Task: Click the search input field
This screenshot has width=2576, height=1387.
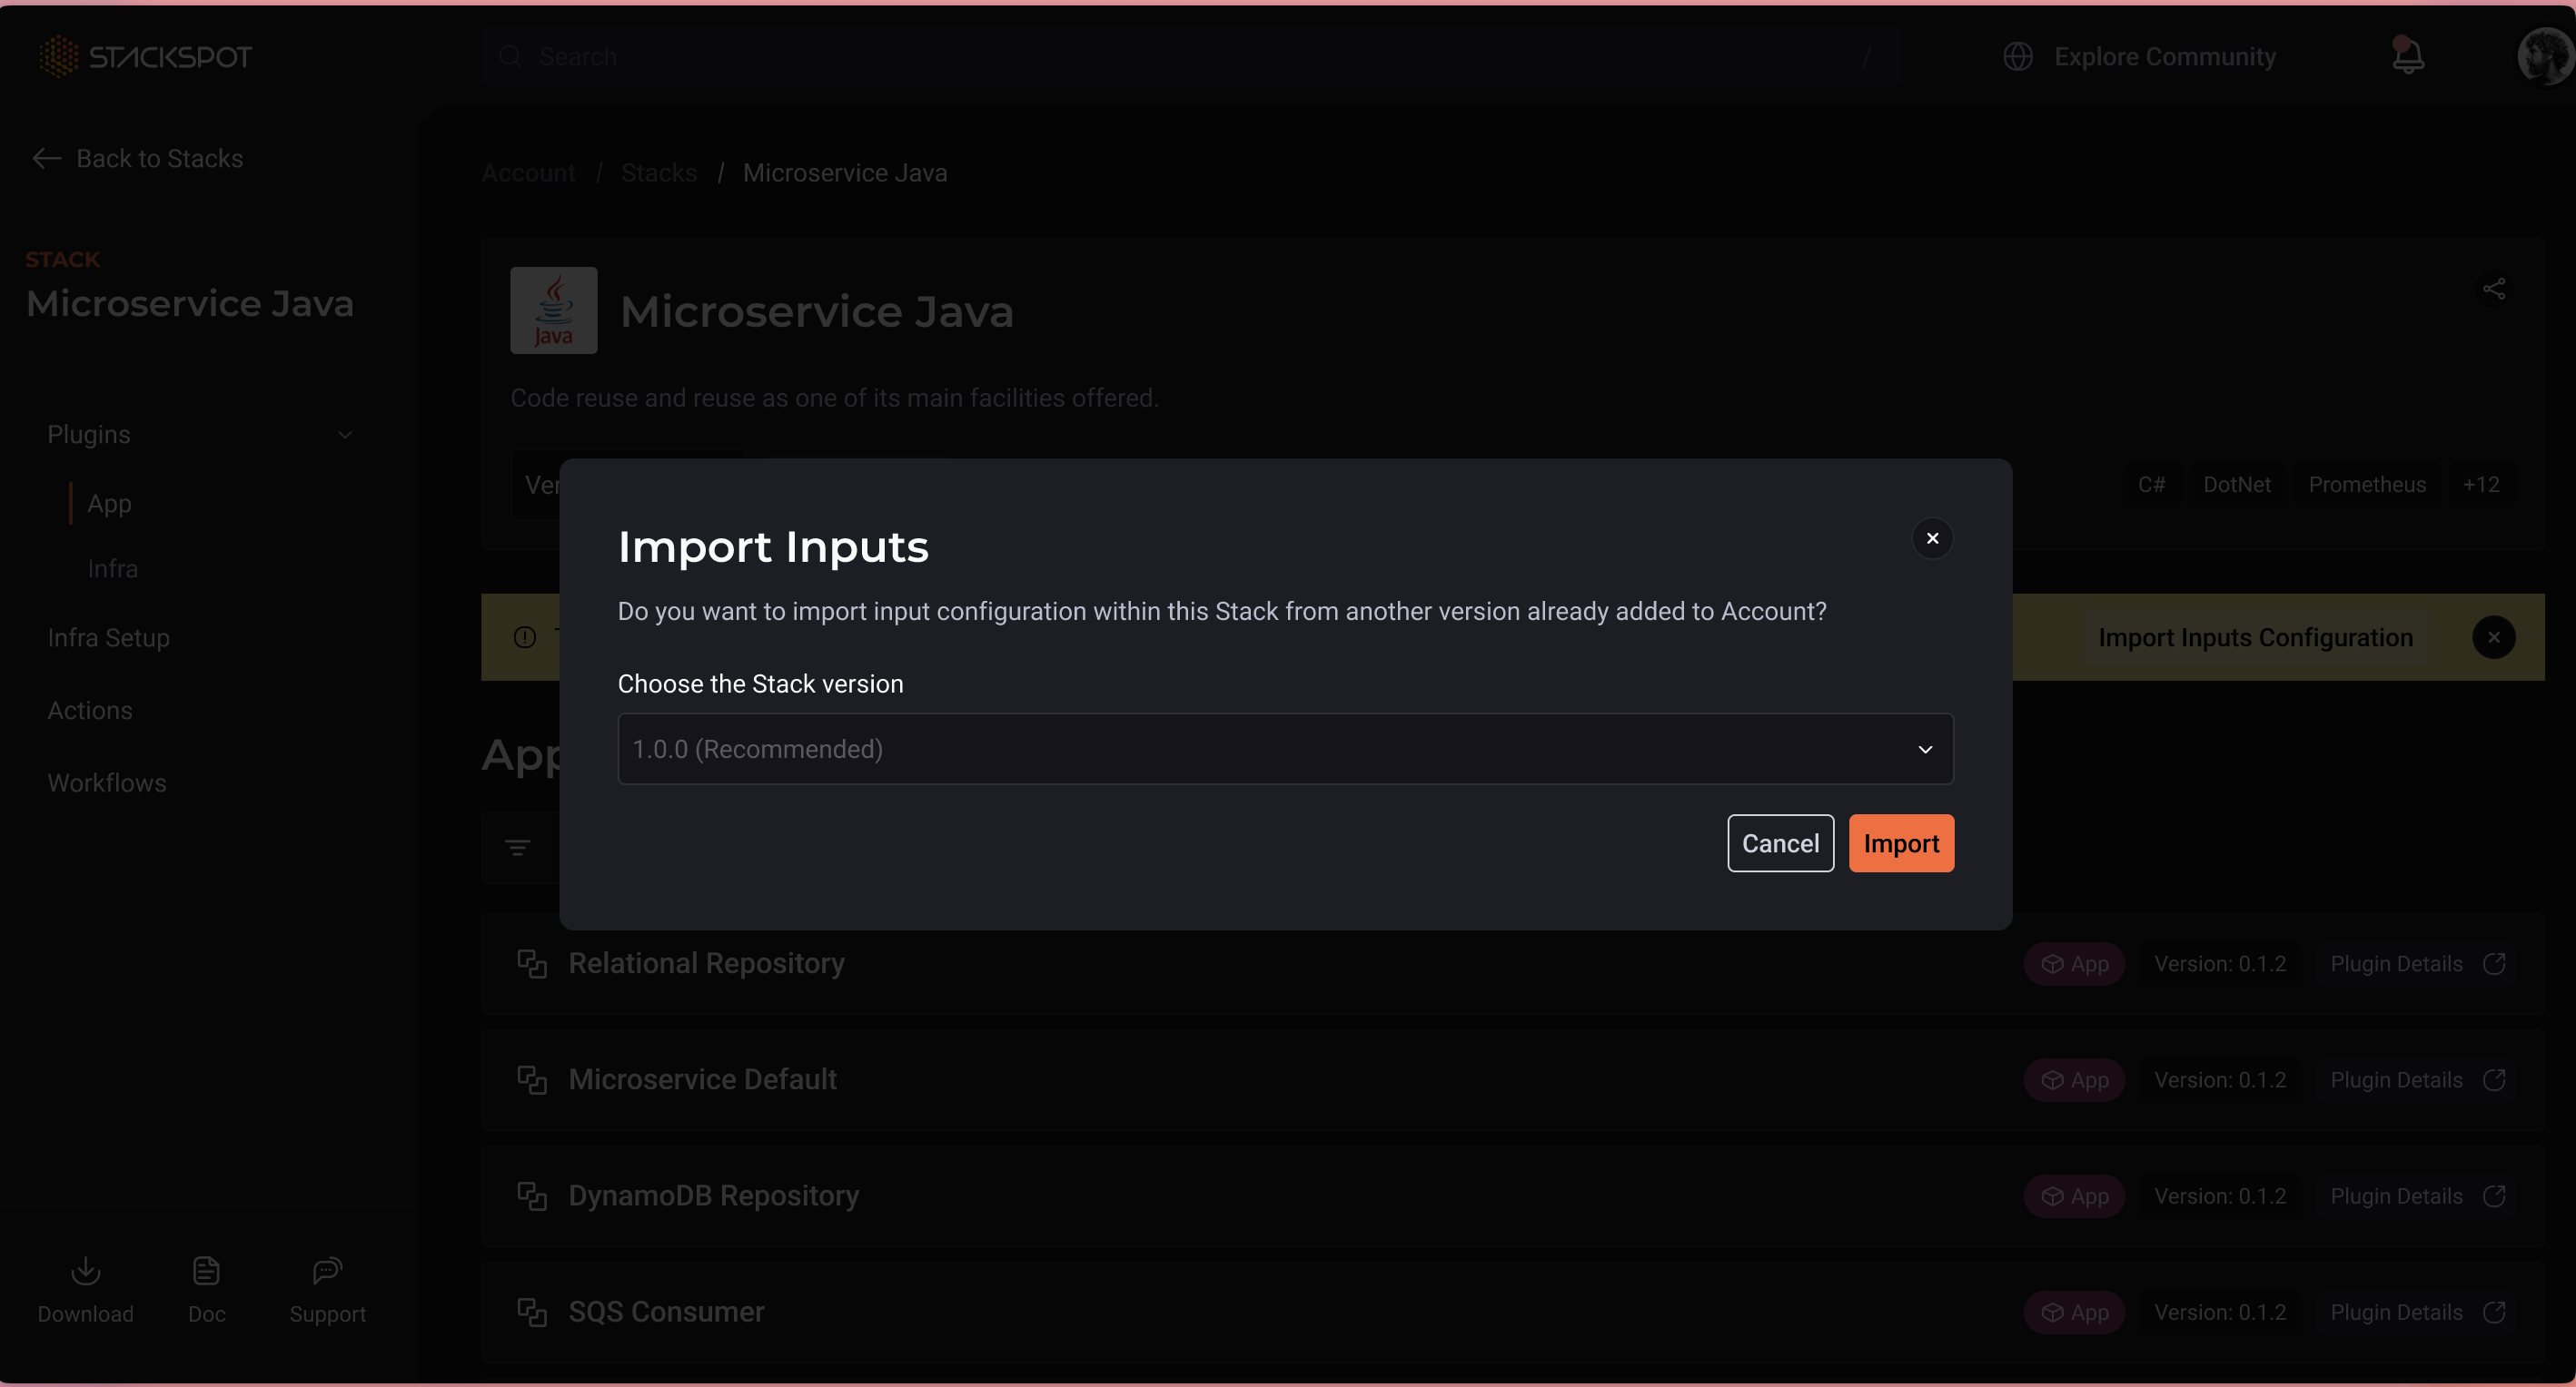Action: [1190, 57]
